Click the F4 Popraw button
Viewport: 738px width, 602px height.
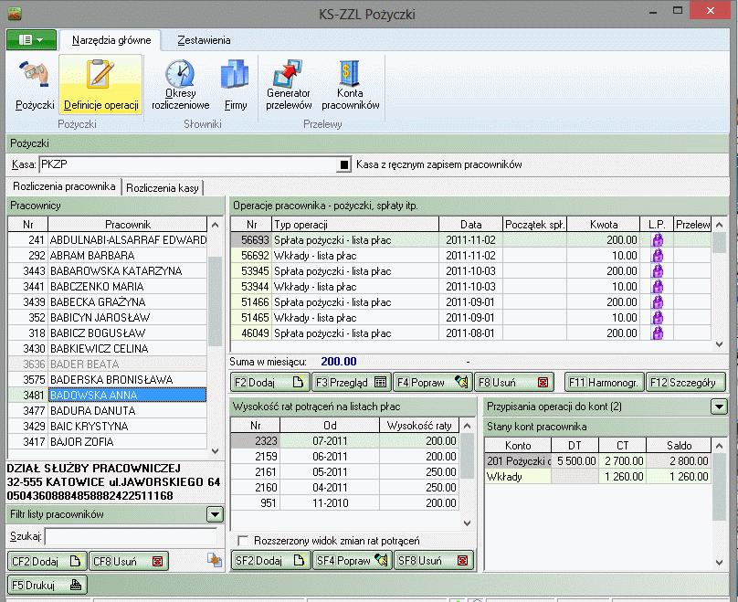coord(433,383)
